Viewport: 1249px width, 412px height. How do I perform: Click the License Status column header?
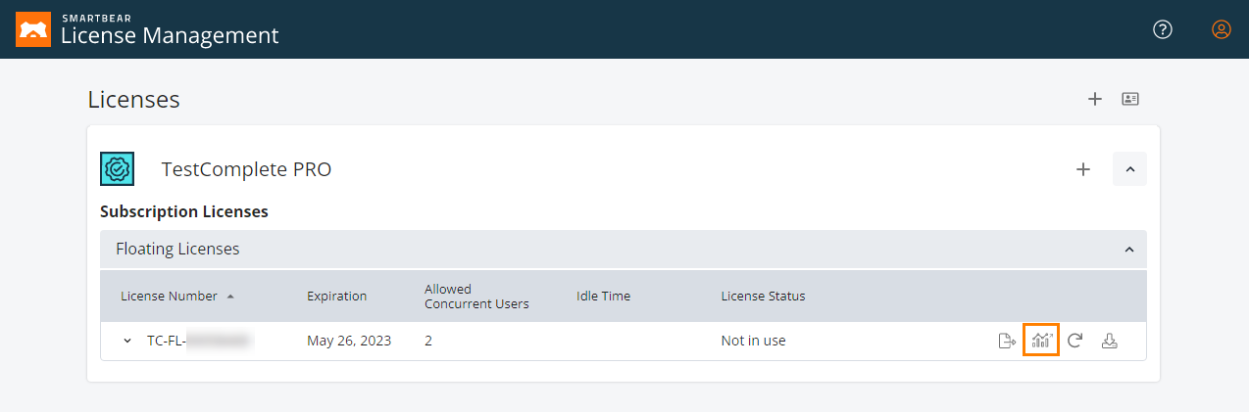coord(763,296)
